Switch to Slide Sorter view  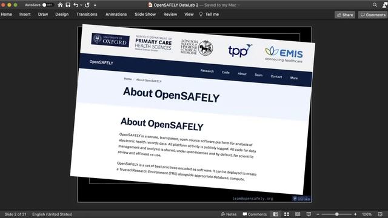click(x=287, y=214)
